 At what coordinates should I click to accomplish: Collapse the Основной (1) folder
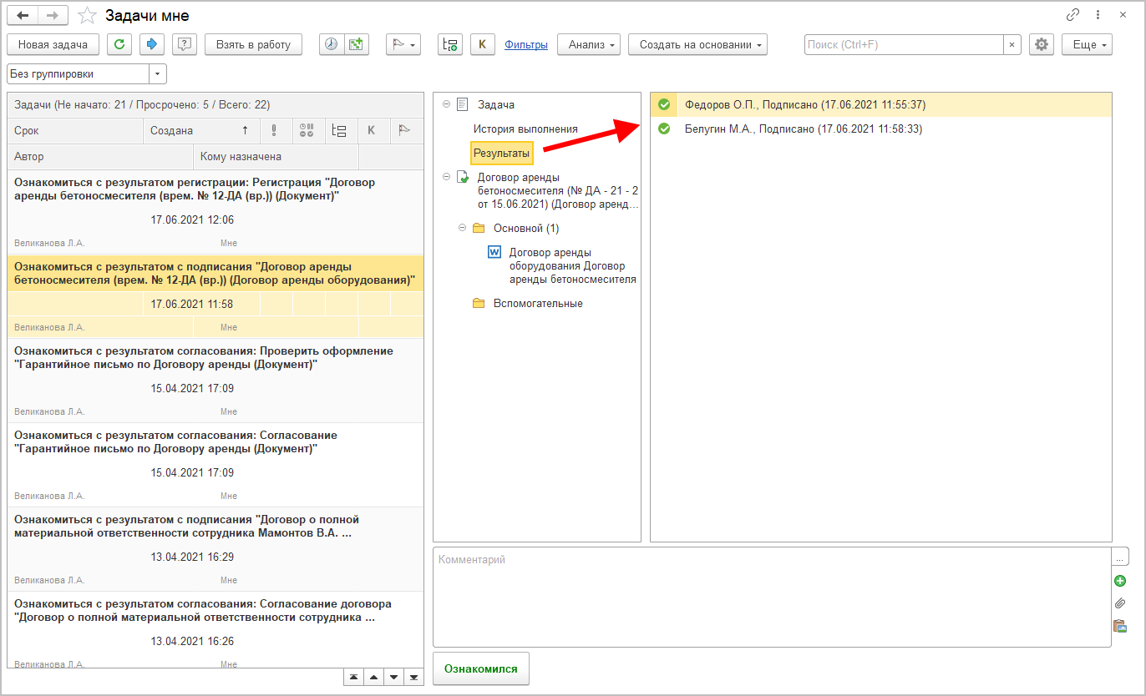pos(462,228)
